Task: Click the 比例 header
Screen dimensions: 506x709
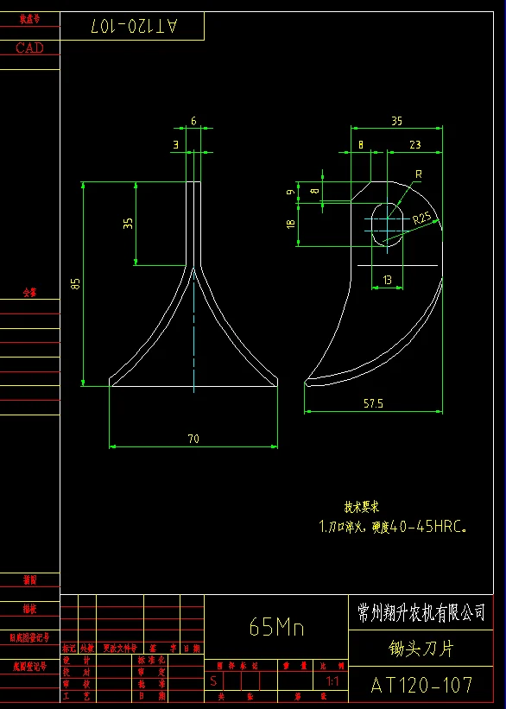Action: coord(332,666)
